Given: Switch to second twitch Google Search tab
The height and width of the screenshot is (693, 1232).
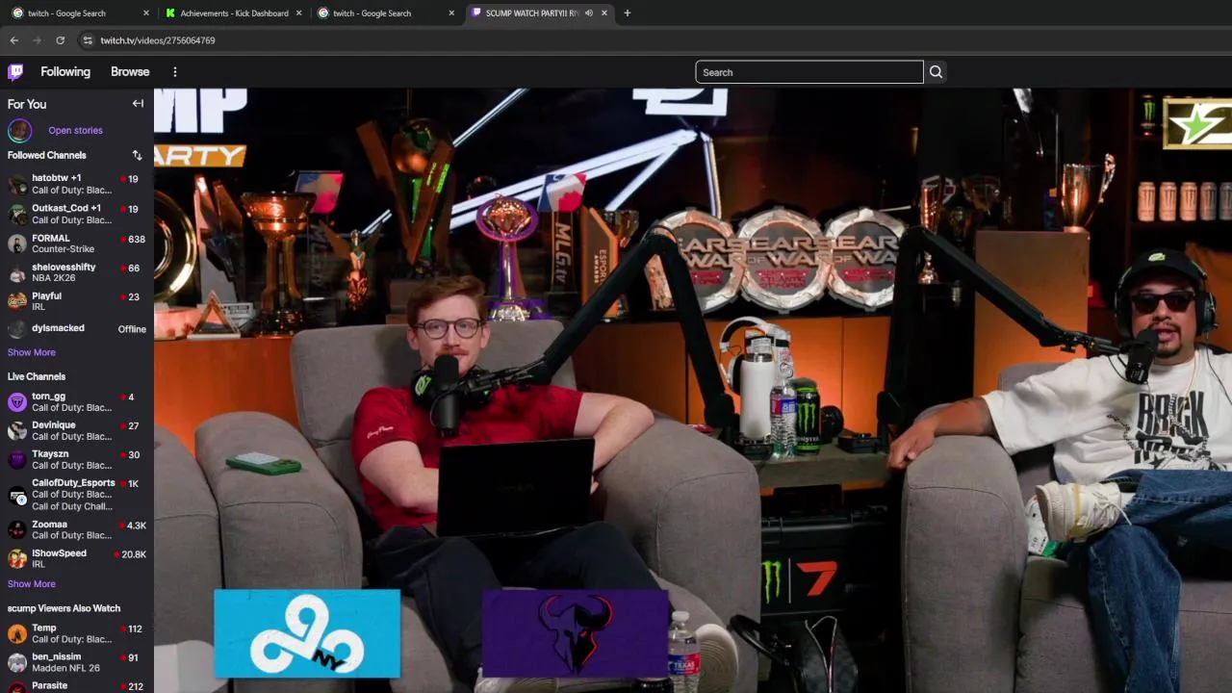Looking at the screenshot, I should (x=386, y=13).
